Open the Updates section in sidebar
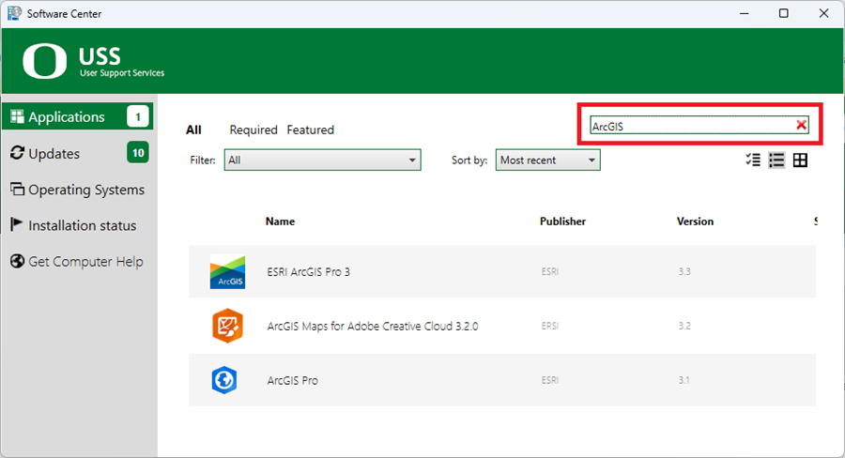Viewport: 845px width, 458px height. (78, 153)
